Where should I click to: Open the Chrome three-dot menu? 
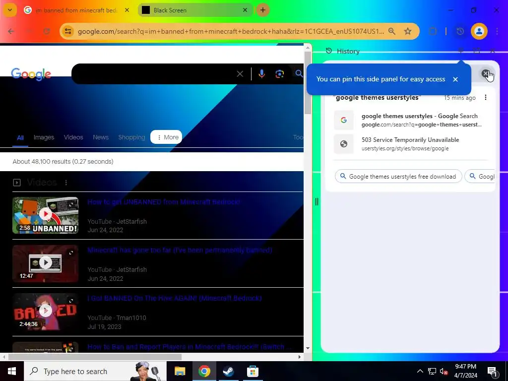point(497,31)
